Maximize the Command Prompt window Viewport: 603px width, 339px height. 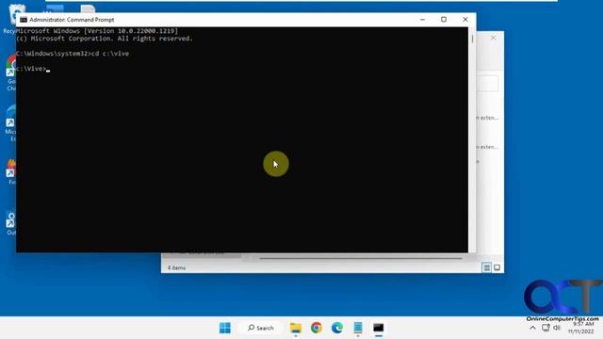pyautogui.click(x=444, y=19)
